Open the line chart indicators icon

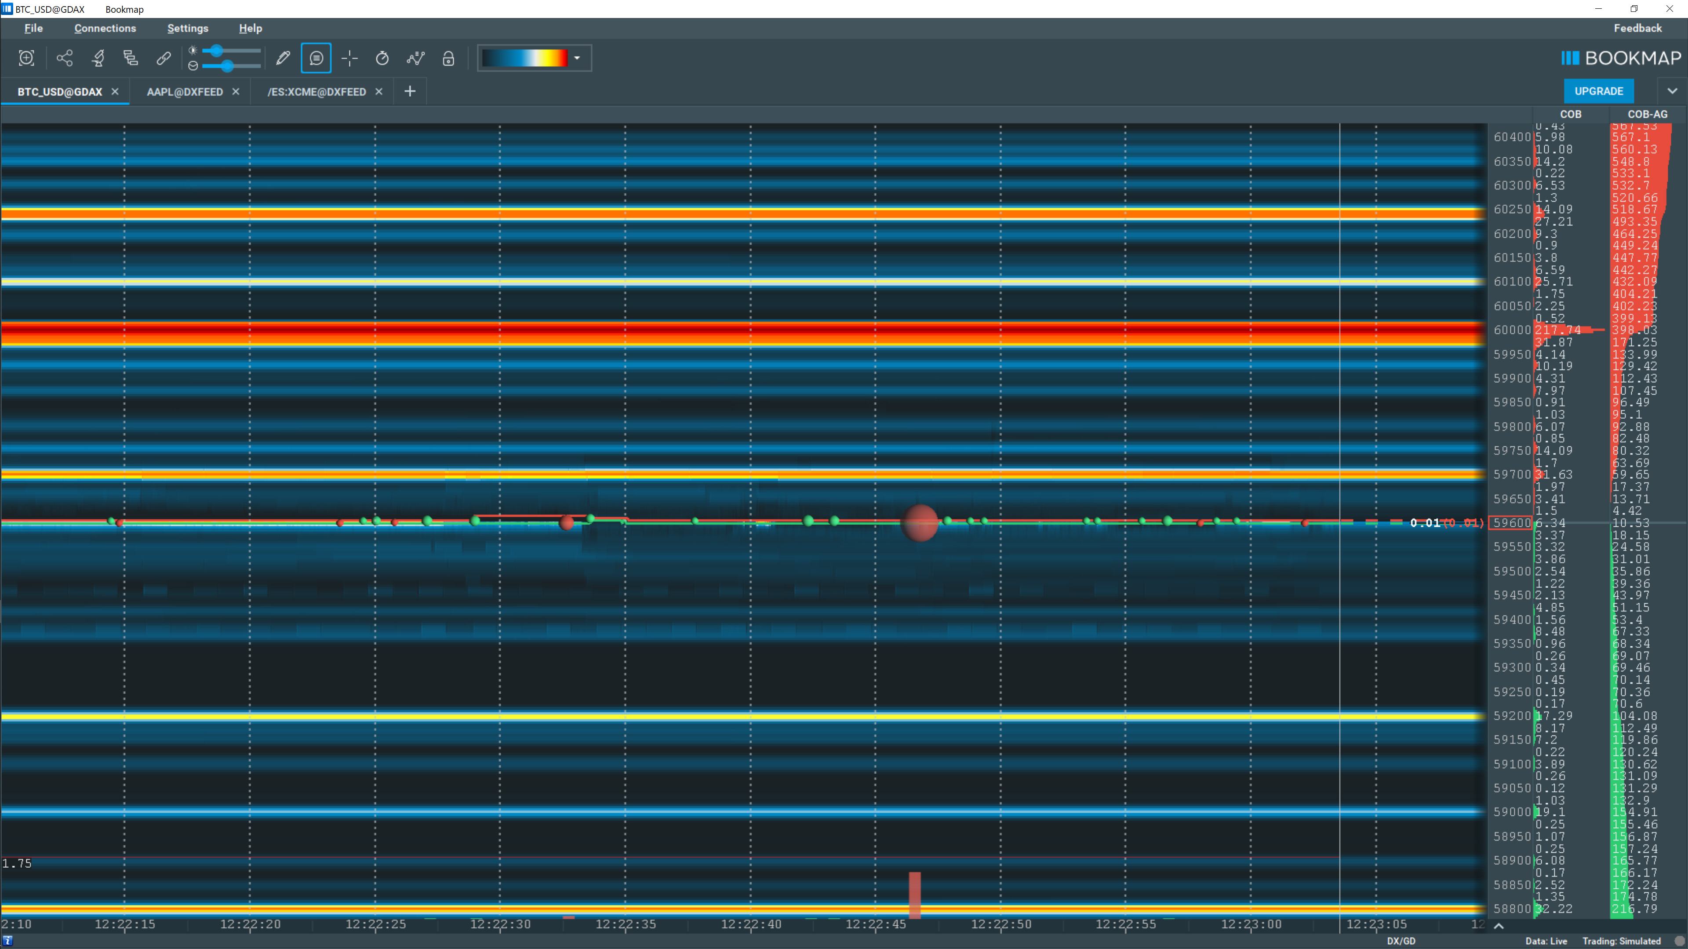415,58
